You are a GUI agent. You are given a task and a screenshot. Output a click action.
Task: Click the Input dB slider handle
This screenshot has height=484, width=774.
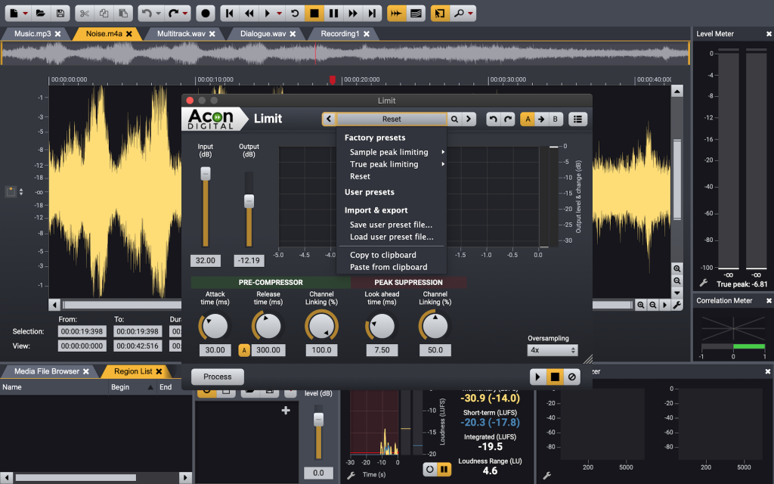[x=204, y=174]
